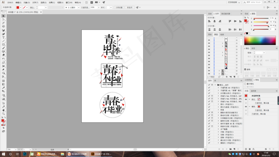Open the 文件(F) menu
Image resolution: width=279 pixels, height=157 pixels.
10,2
